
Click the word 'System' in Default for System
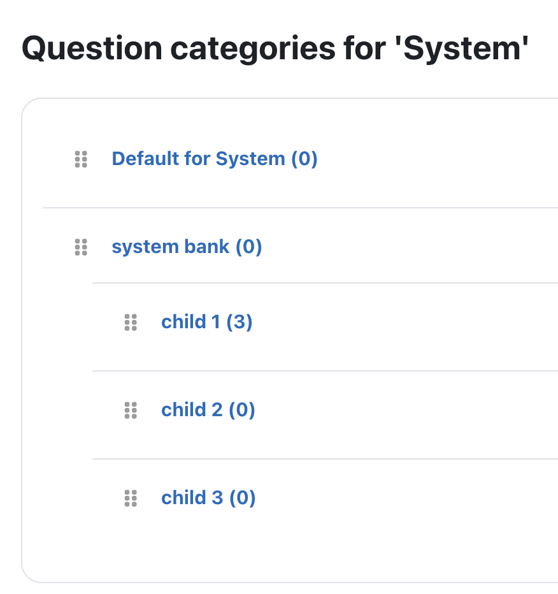coord(250,159)
